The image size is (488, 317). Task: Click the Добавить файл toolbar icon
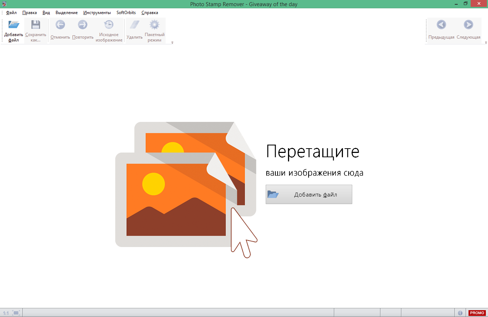pos(14,25)
